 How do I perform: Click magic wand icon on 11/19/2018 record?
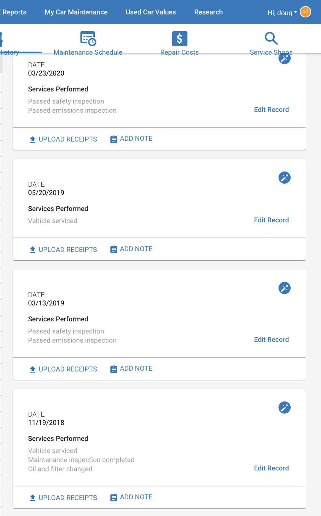(x=285, y=407)
